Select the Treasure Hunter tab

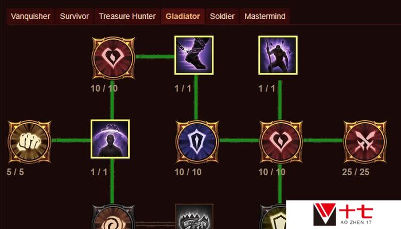coord(127,17)
